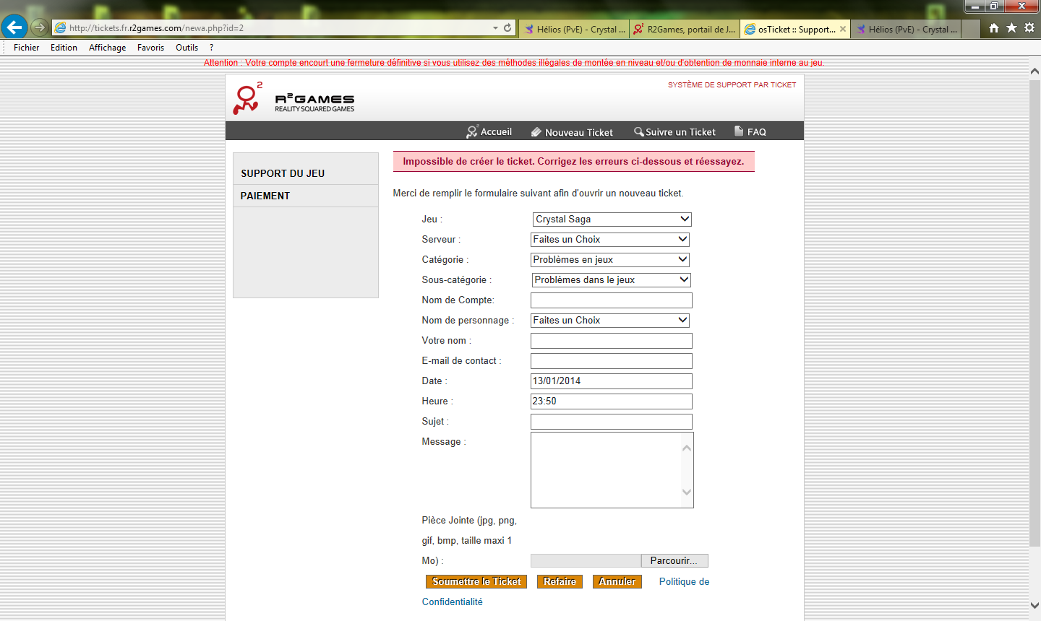Expand the Catégorie dropdown
This screenshot has width=1041, height=621.
pyautogui.click(x=611, y=260)
